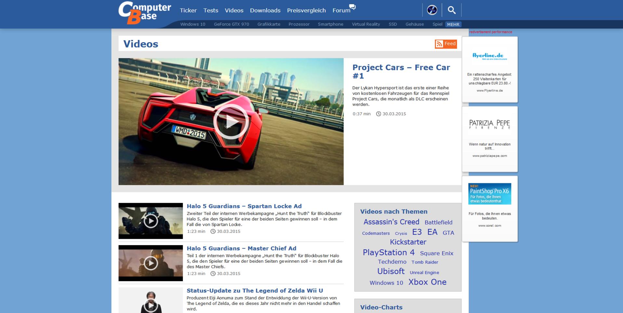This screenshot has width=623, height=313.
Task: Select the Grafikkarte topic
Action: tap(269, 24)
